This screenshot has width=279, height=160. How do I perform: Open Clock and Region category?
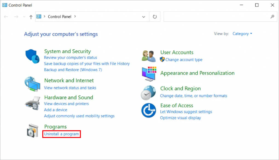180,89
